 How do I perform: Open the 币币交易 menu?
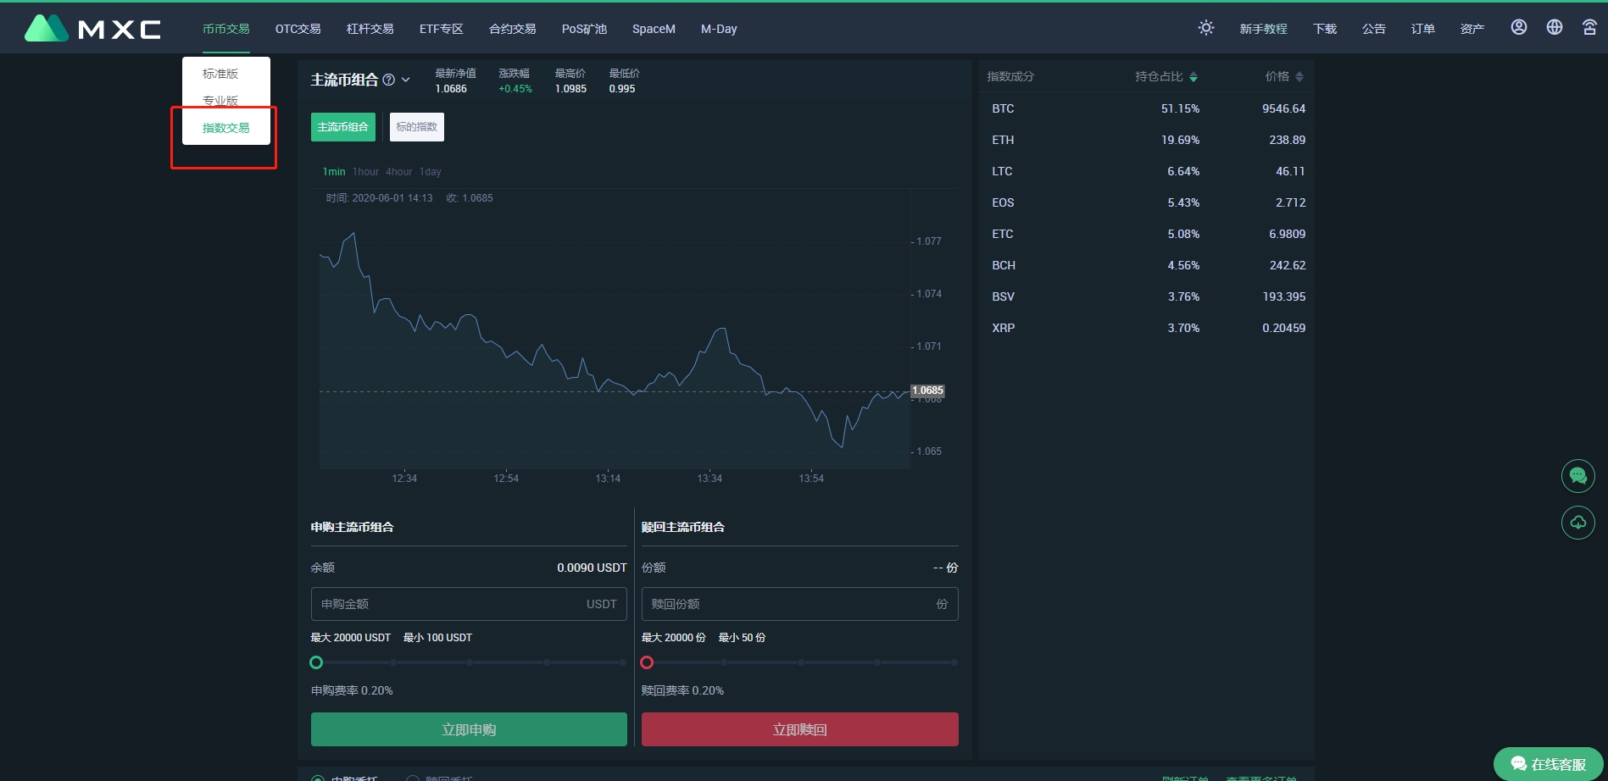pos(225,29)
